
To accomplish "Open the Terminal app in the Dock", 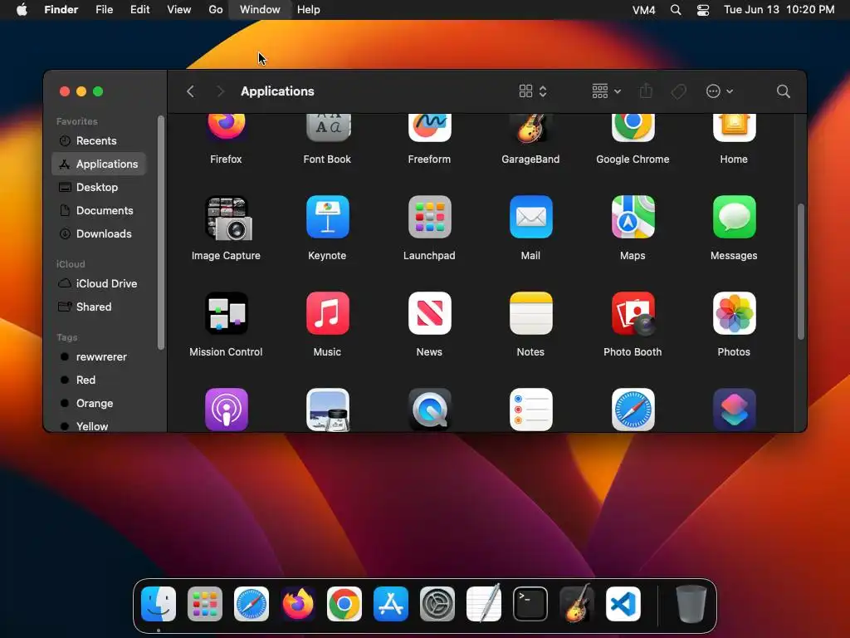I will [530, 604].
